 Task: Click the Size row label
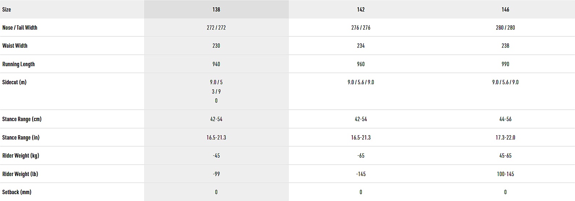pos(7,9)
